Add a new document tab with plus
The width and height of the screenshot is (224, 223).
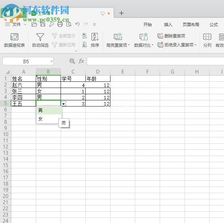pyautogui.click(x=121, y=13)
